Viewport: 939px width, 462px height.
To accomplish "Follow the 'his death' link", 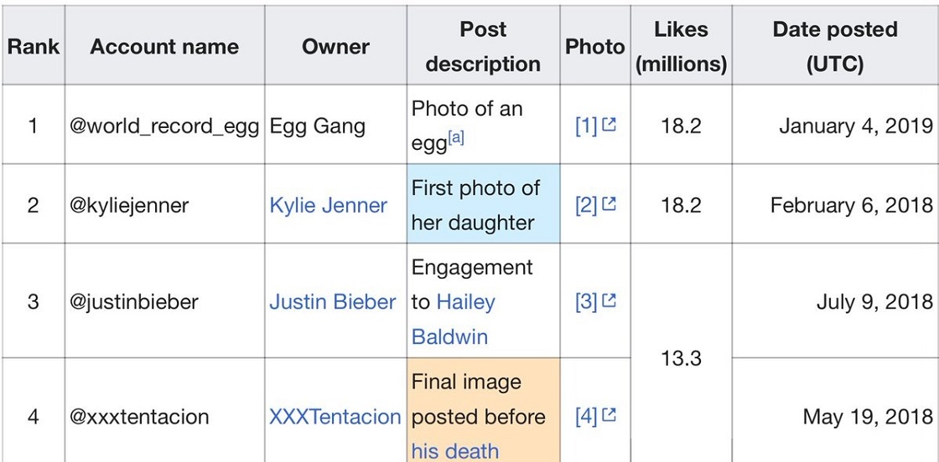I will [x=454, y=451].
